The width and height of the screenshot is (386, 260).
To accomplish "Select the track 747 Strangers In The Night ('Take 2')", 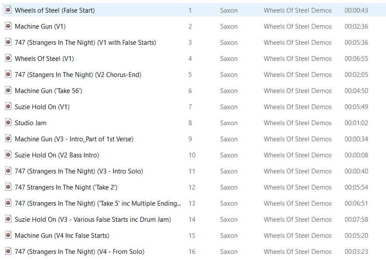I will tap(66, 187).
